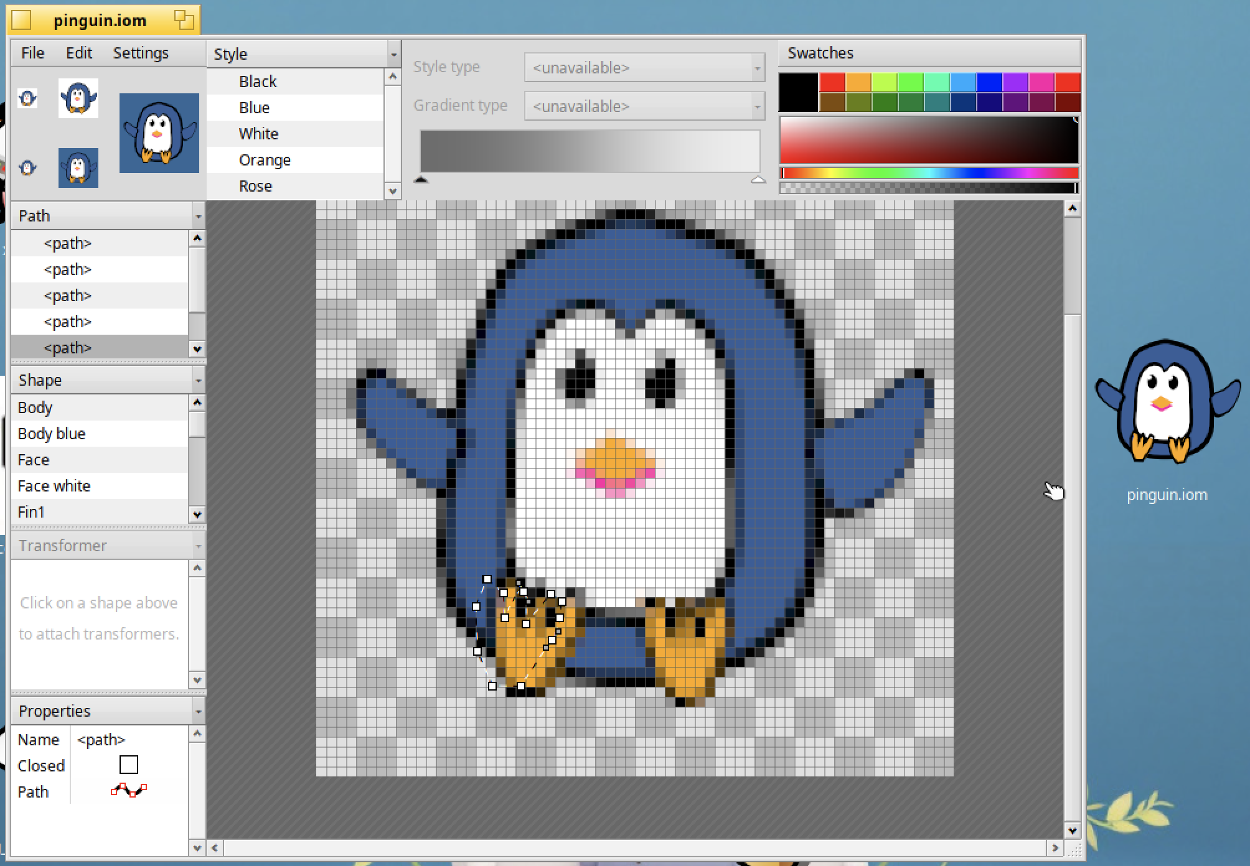
Task: Click the yellow close box on title tab
Action: (21, 20)
